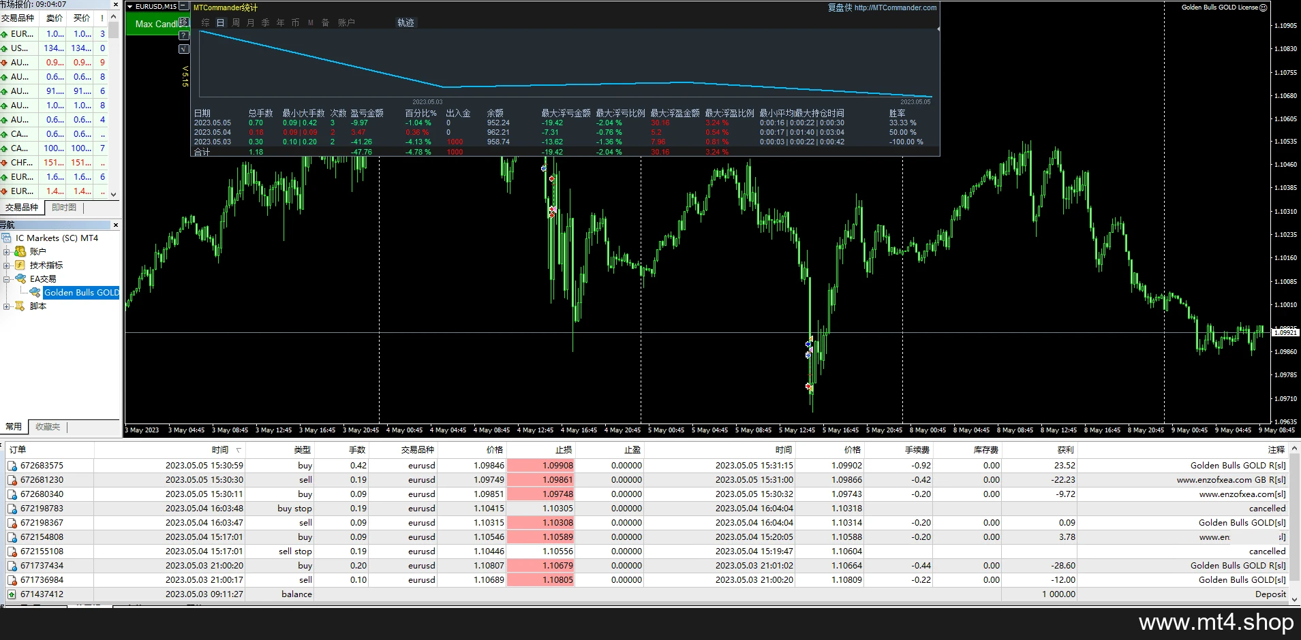Screen dimensions: 1301x640
Task: Collapse the EA交易 tree node
Action: 7,279
